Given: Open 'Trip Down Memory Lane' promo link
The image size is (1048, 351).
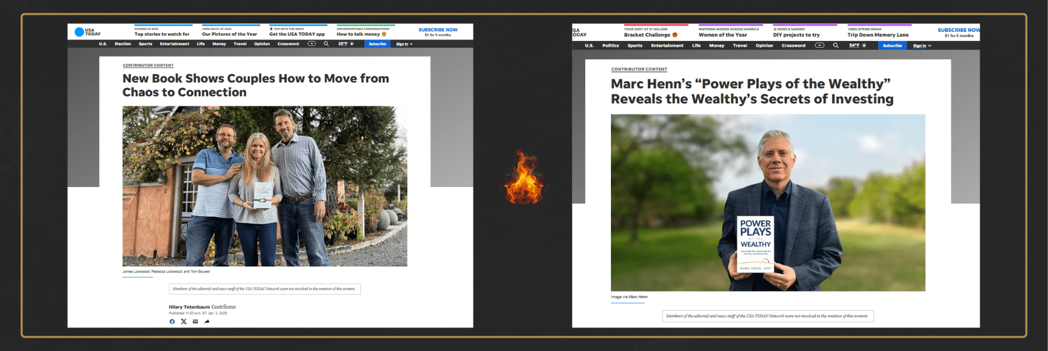Looking at the screenshot, I should [x=878, y=35].
